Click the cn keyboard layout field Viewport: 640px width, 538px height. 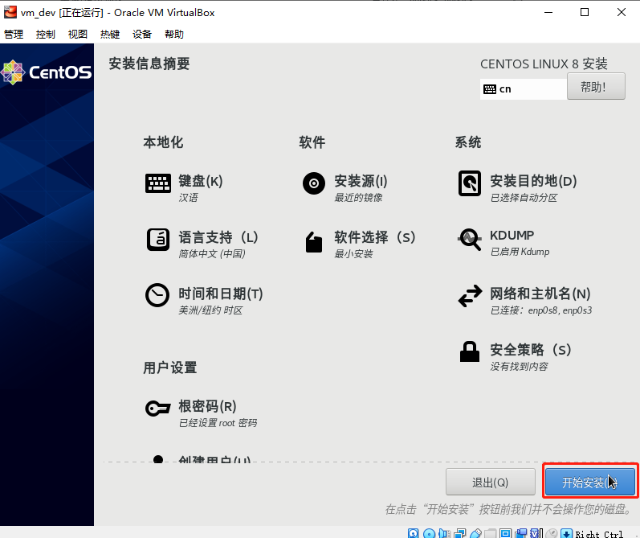click(x=524, y=88)
